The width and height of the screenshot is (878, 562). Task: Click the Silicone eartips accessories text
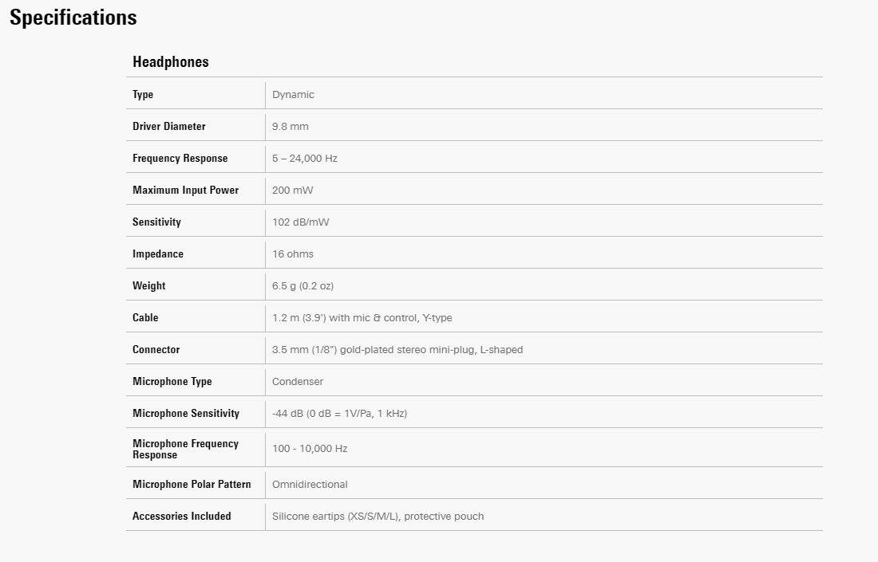tap(378, 517)
